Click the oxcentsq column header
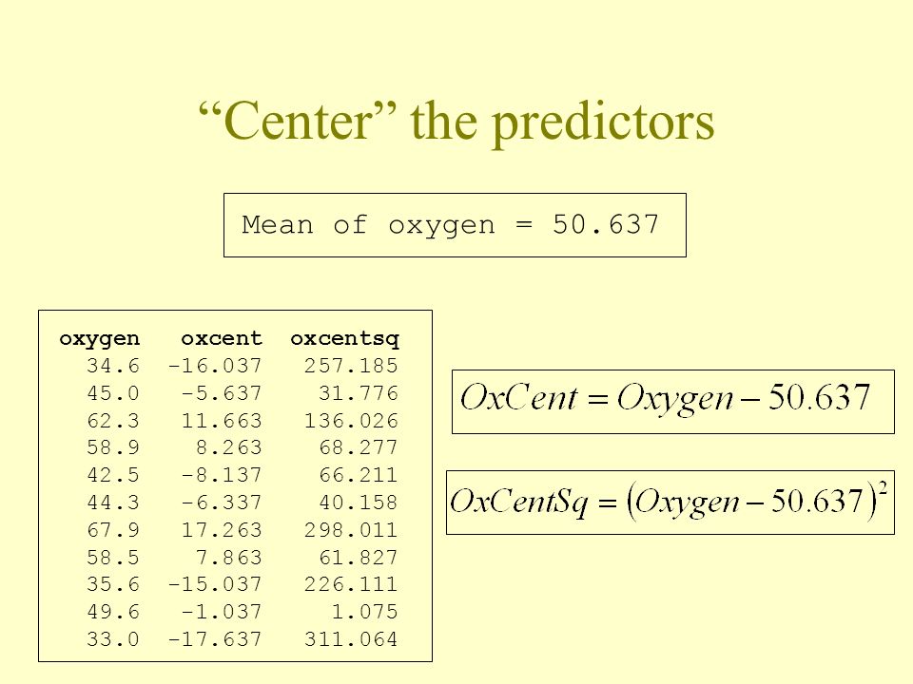 tap(344, 338)
